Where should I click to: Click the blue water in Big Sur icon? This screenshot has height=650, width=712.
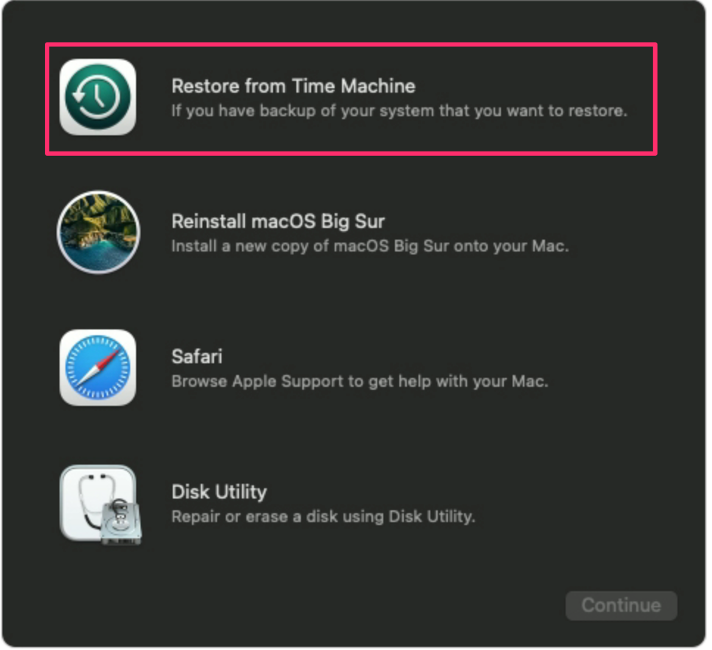coord(101,254)
